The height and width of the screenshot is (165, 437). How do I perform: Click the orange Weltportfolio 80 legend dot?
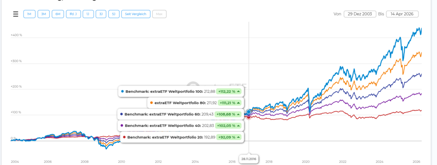click(x=151, y=103)
